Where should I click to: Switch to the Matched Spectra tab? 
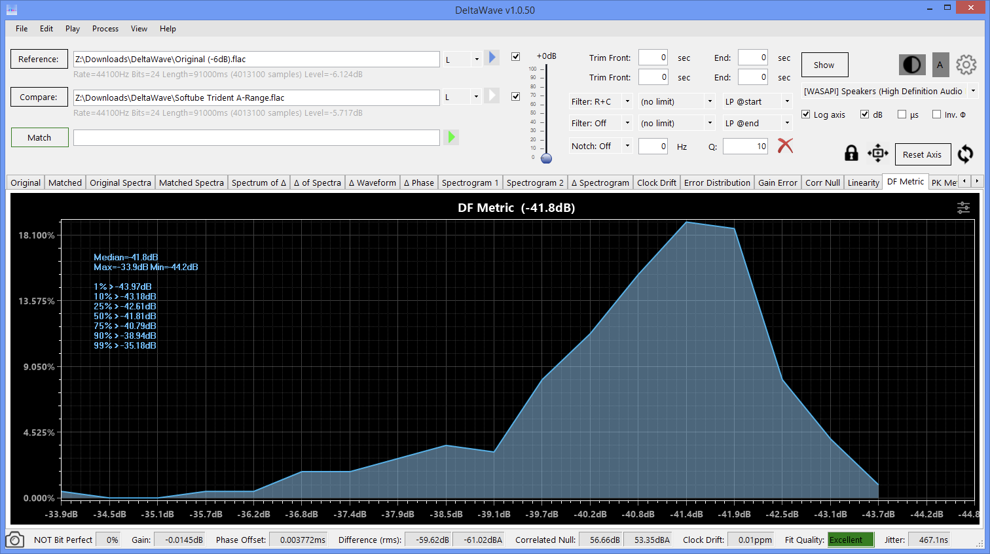click(191, 182)
